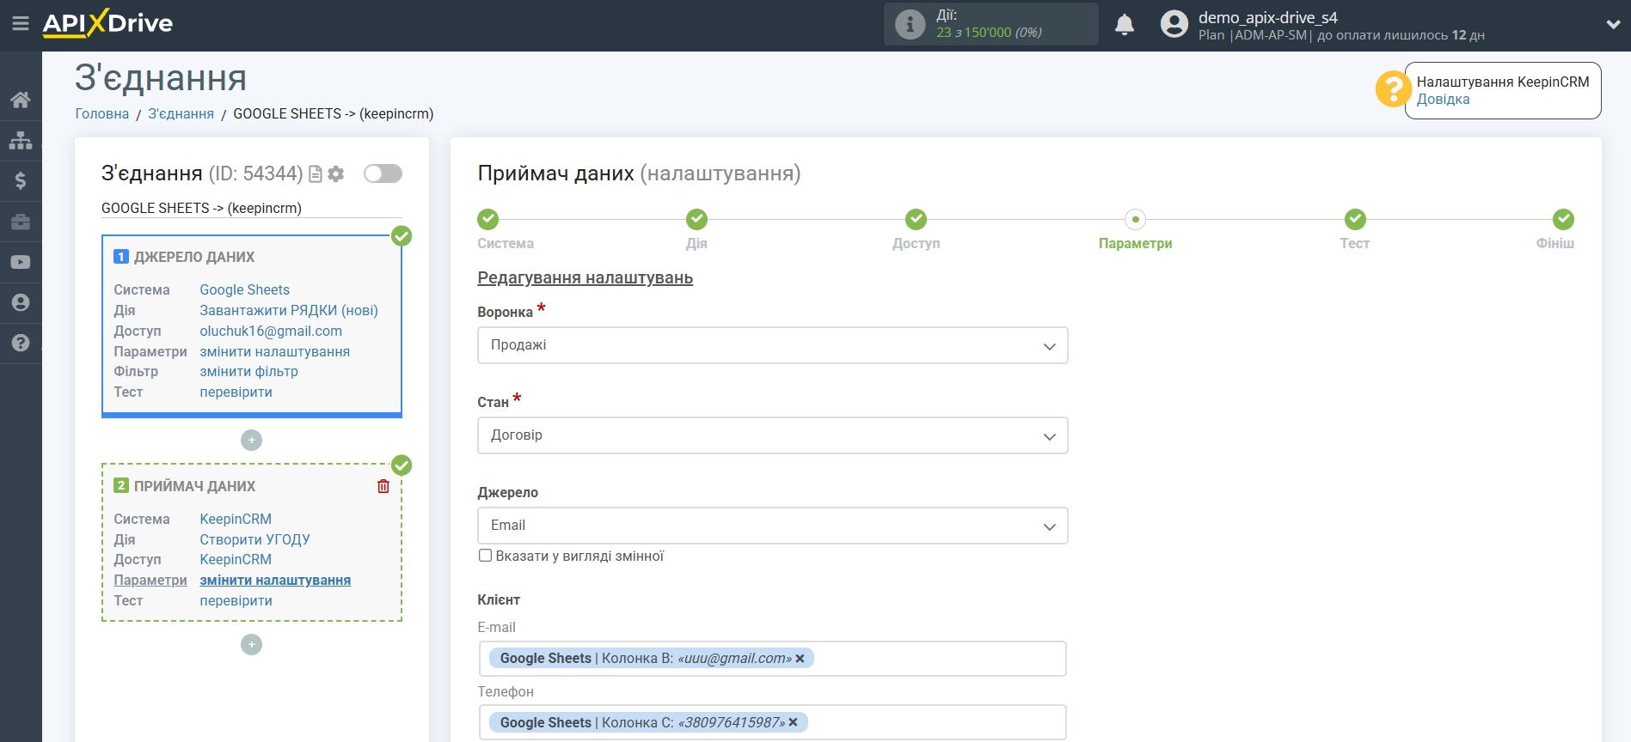This screenshot has height=742, width=1631.
Task: Open the Стан dropdown
Action: pyautogui.click(x=772, y=435)
